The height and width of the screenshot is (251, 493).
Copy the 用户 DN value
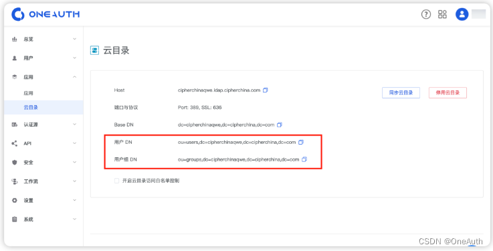301,142
